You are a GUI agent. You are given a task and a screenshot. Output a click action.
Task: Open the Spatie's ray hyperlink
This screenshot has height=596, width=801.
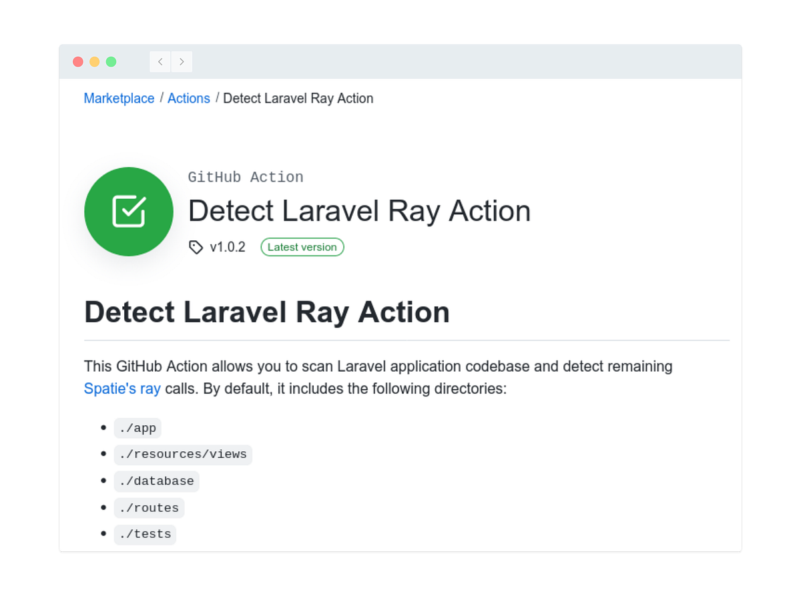[122, 388]
